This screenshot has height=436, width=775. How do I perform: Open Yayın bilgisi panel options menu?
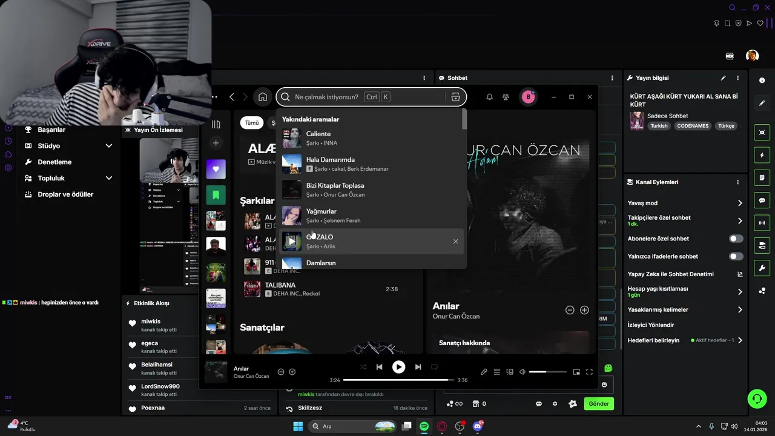point(737,78)
